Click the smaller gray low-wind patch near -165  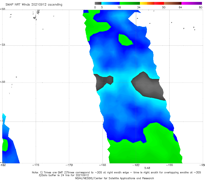(x=103, y=82)
